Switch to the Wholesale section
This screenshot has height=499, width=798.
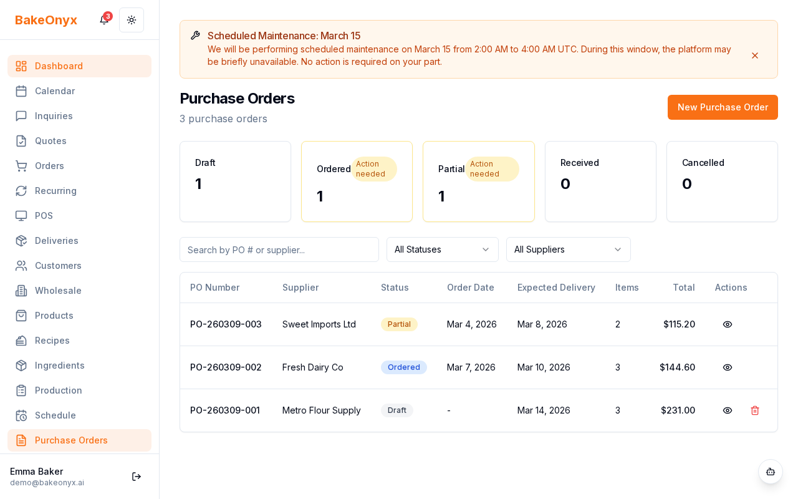coord(58,291)
